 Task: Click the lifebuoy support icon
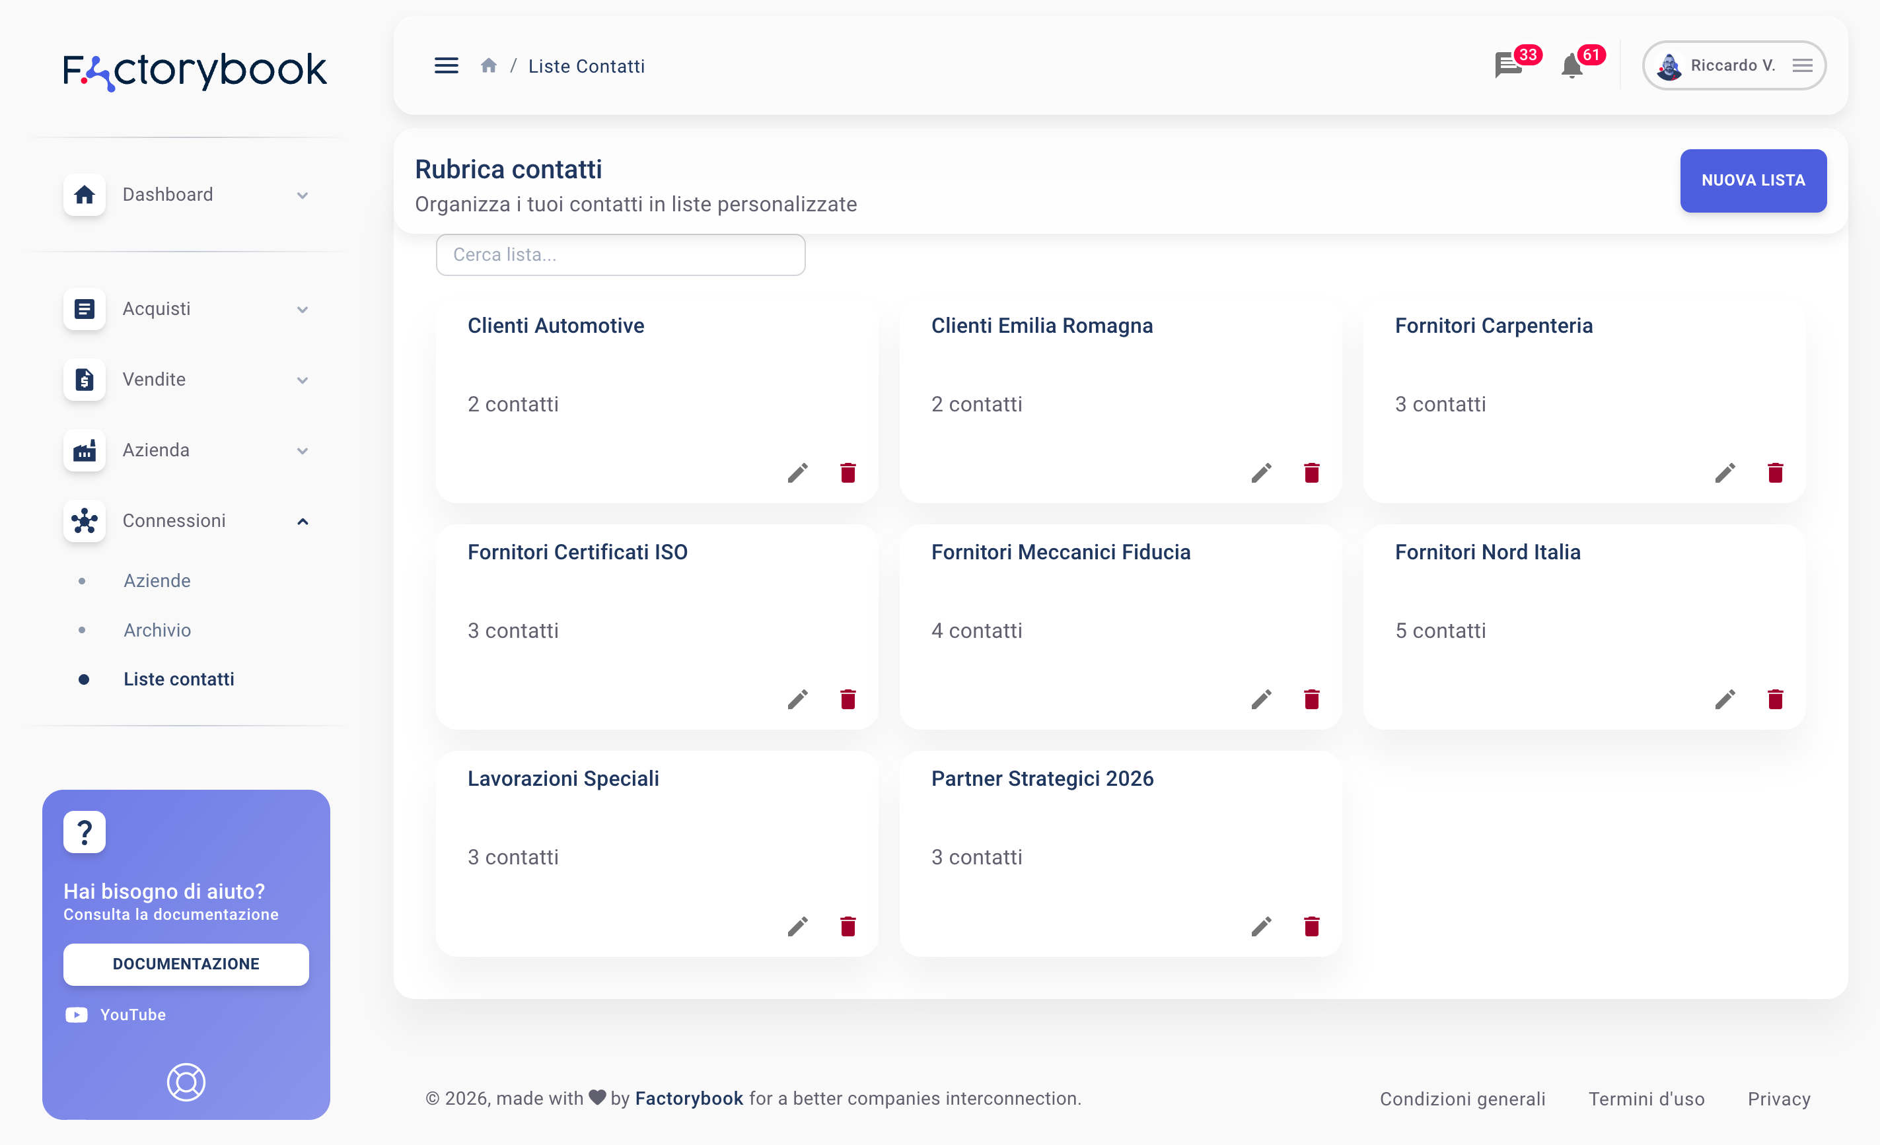coord(186,1082)
